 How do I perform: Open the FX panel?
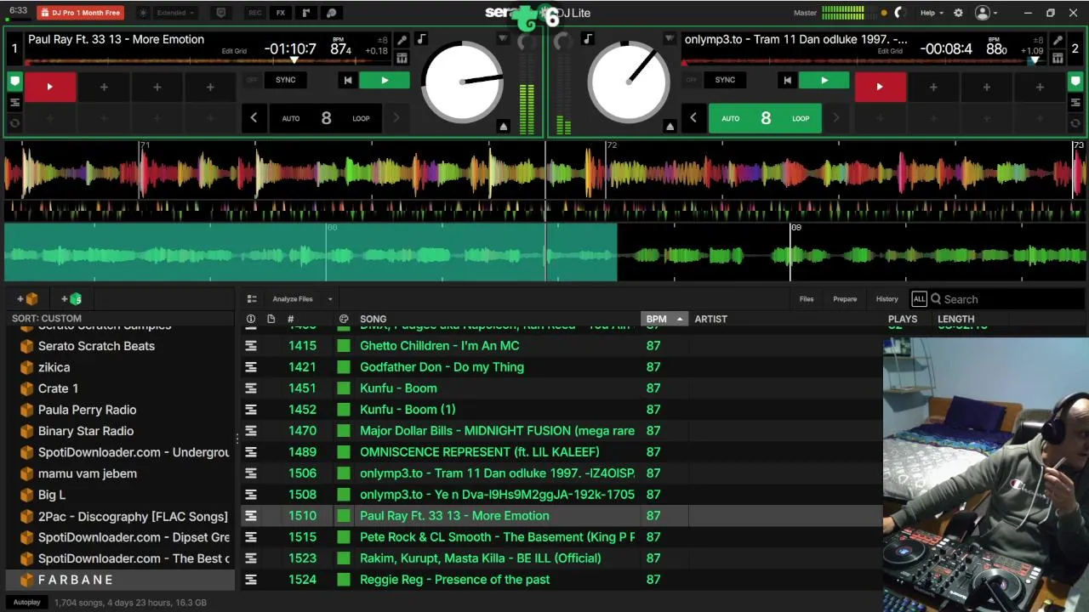(x=281, y=13)
